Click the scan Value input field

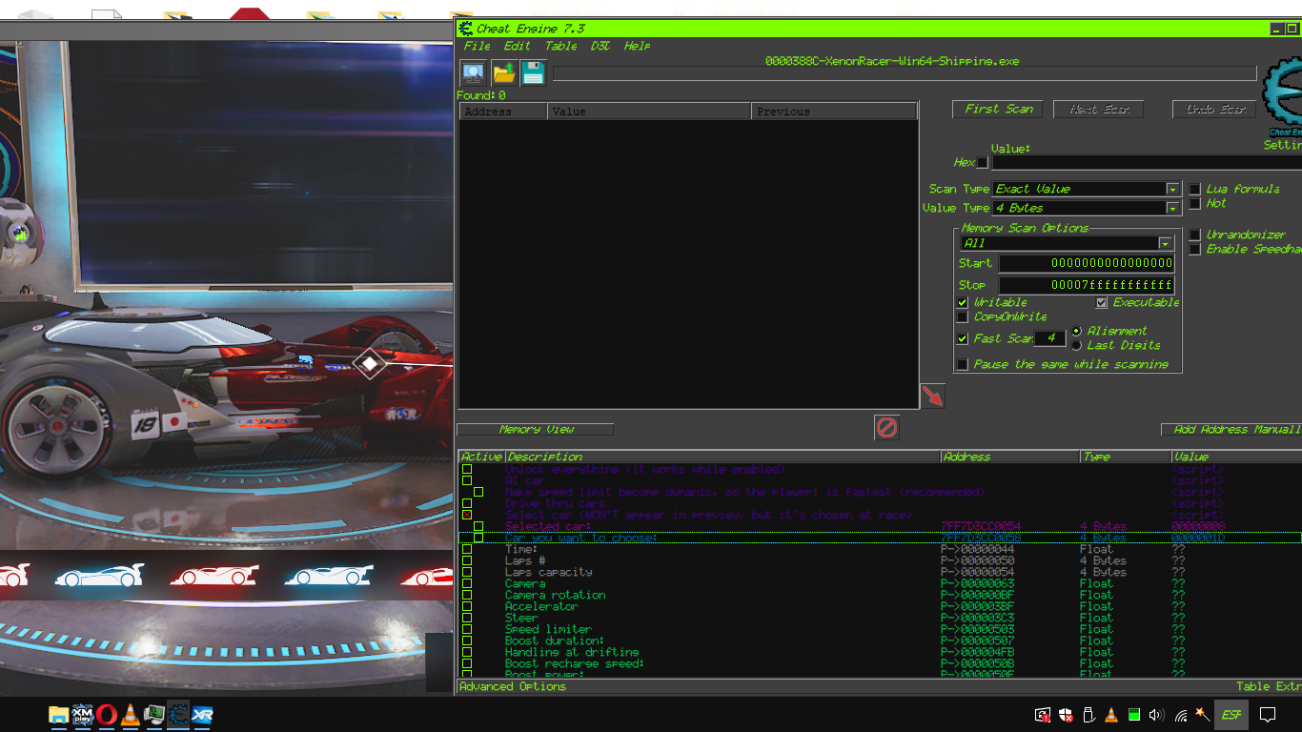[1147, 162]
